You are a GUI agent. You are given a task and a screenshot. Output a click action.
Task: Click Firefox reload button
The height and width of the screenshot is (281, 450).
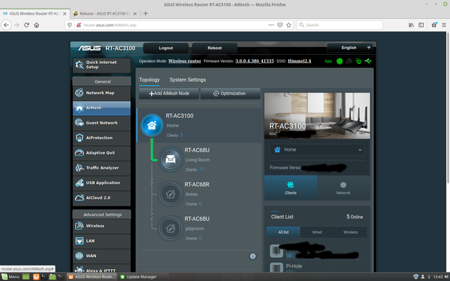[x=27, y=25]
